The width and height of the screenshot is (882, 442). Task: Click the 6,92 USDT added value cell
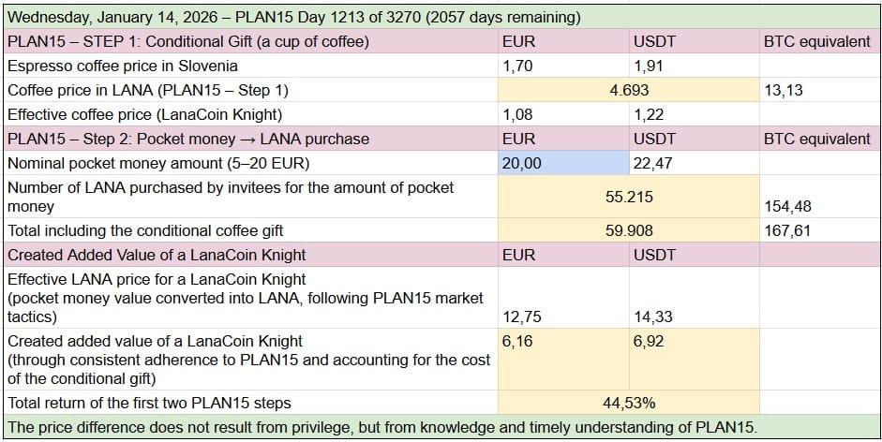[x=649, y=342]
